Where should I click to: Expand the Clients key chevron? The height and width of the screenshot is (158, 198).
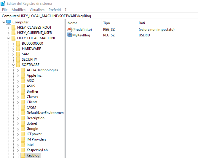(x=18, y=102)
